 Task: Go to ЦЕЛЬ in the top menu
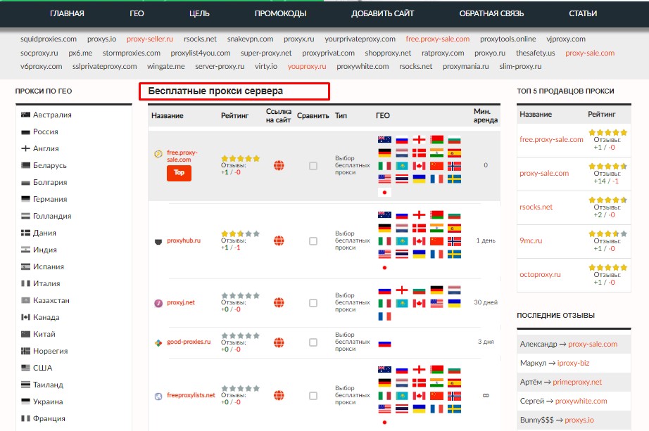pos(199,13)
